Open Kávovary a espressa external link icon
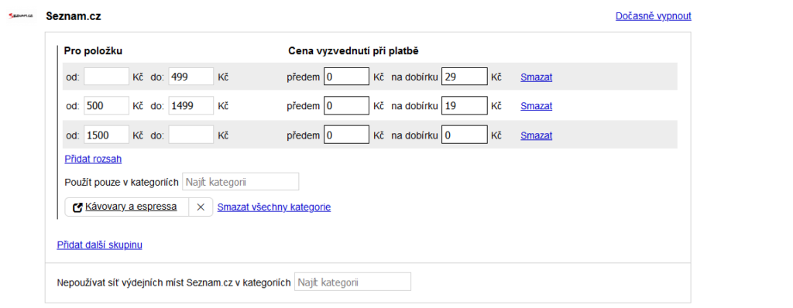 pos(77,207)
